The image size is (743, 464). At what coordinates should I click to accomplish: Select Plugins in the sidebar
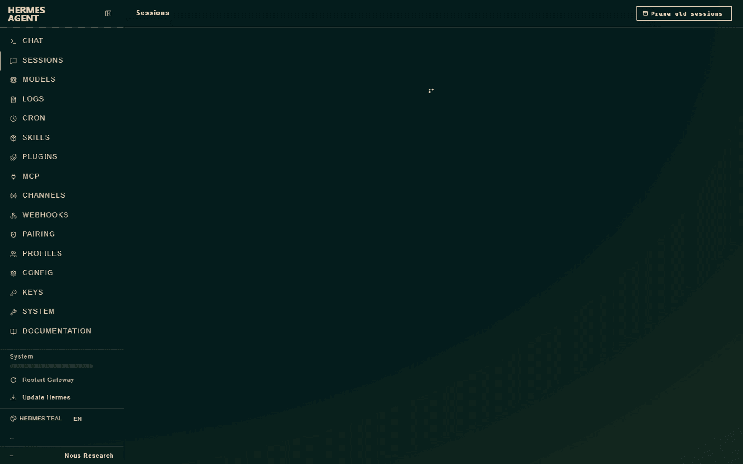click(62, 157)
